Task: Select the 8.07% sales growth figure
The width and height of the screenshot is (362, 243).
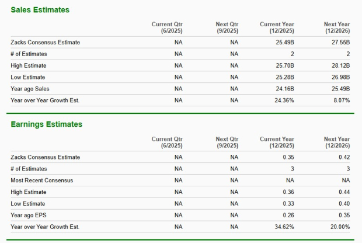Action: [x=341, y=100]
